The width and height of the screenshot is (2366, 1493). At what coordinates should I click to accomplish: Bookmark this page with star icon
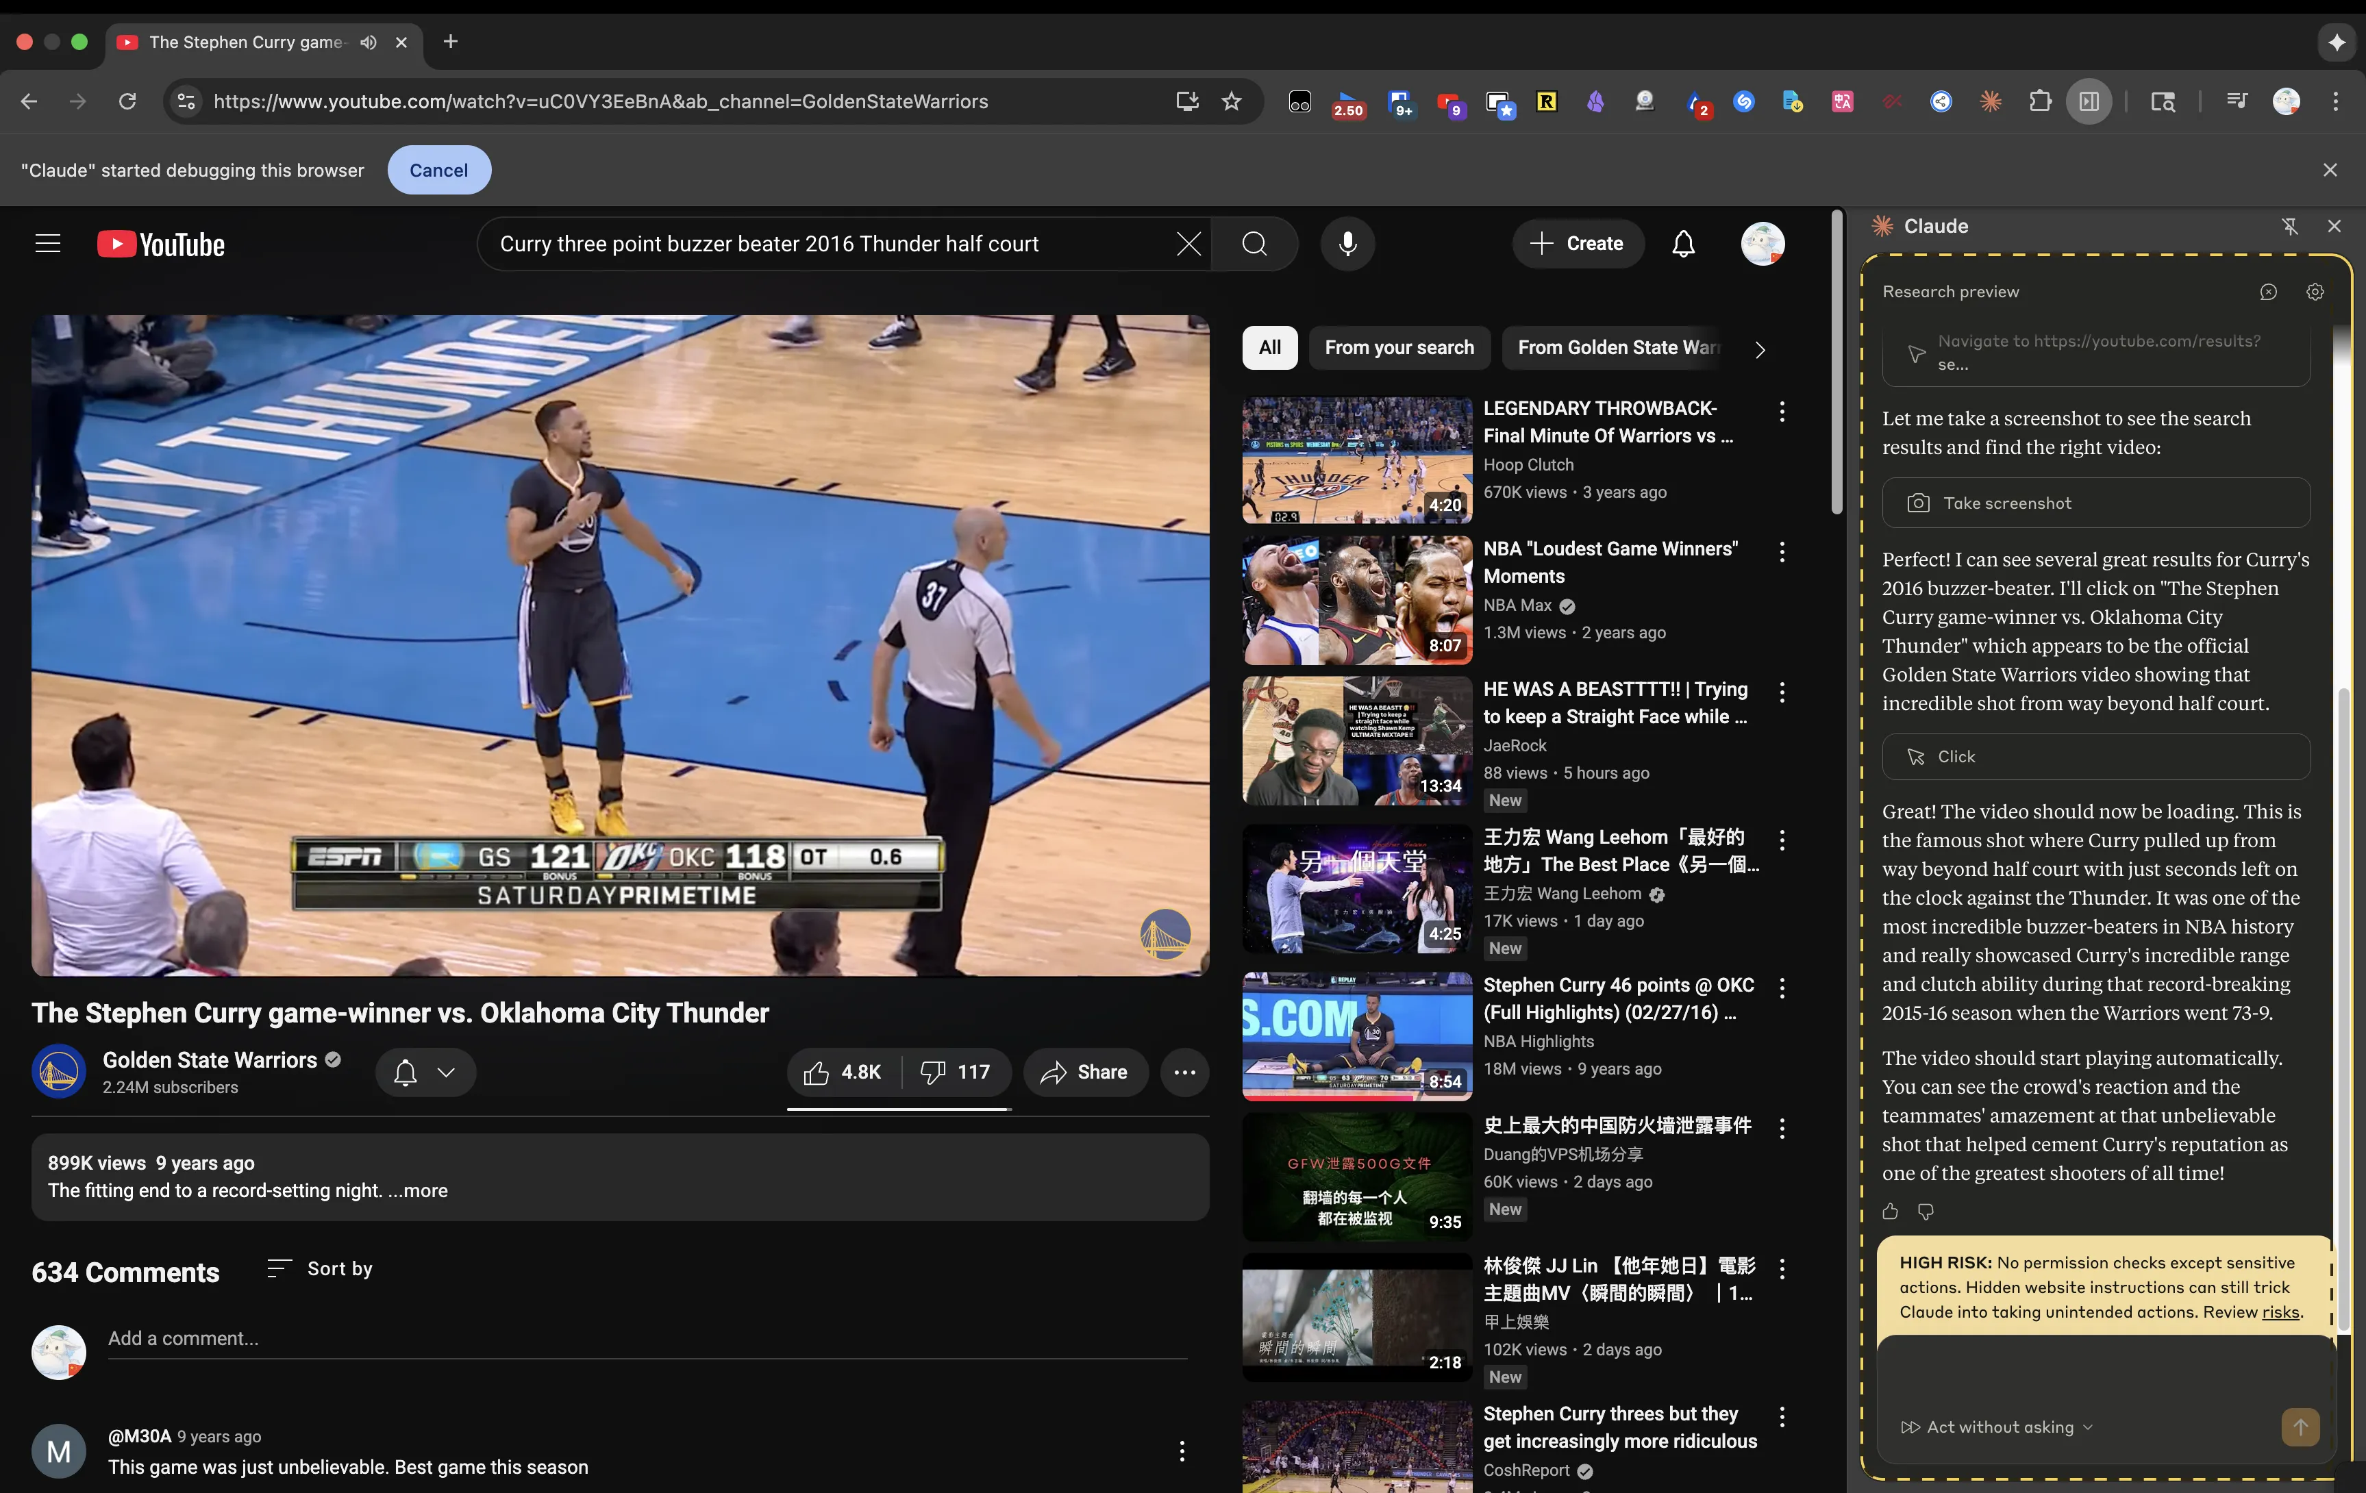[x=1231, y=101]
